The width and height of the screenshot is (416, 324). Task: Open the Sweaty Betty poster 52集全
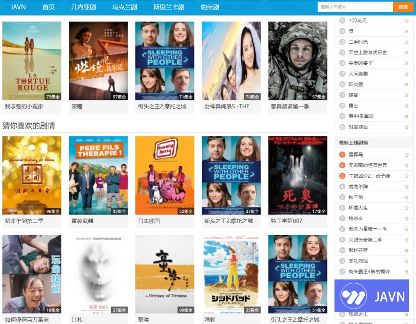(165, 175)
